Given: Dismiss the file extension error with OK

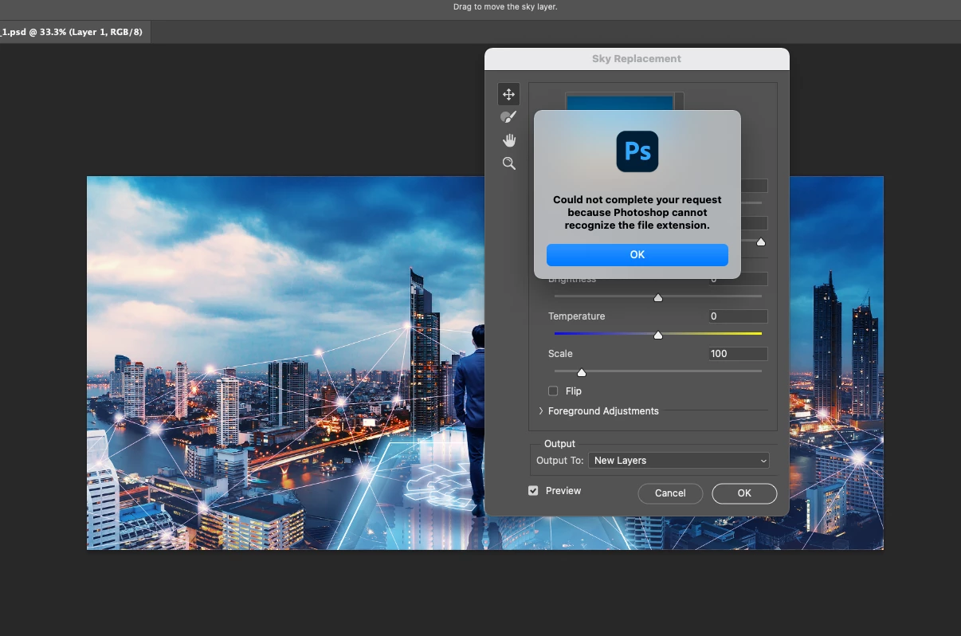Looking at the screenshot, I should [x=637, y=255].
